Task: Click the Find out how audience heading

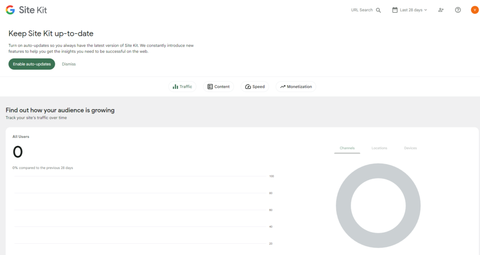Action: pyautogui.click(x=60, y=110)
